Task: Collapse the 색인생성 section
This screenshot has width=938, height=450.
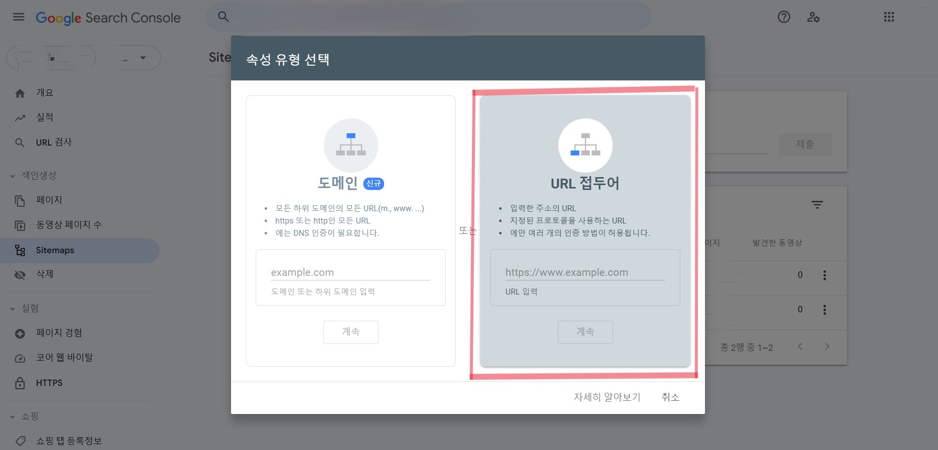Action: coord(13,176)
